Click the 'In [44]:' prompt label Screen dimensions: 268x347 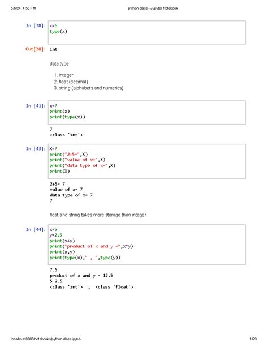click(36, 229)
